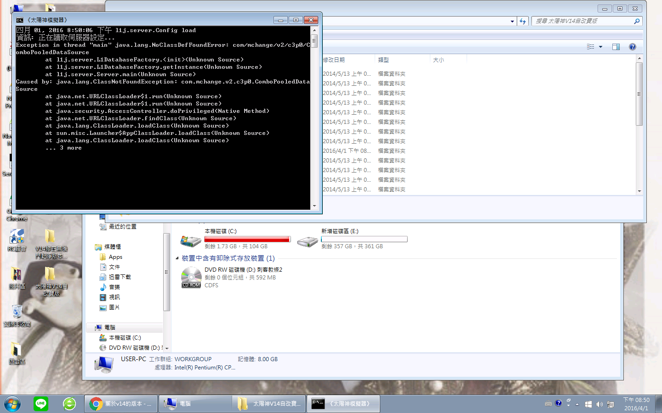Click the magnifier icon in search box
The image size is (662, 413).
637,21
